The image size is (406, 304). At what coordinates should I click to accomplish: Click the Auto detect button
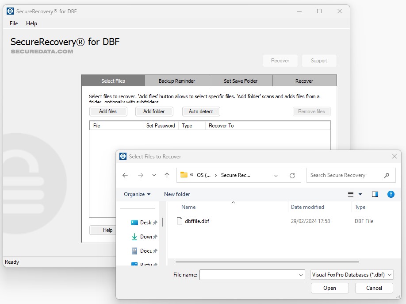click(x=201, y=112)
